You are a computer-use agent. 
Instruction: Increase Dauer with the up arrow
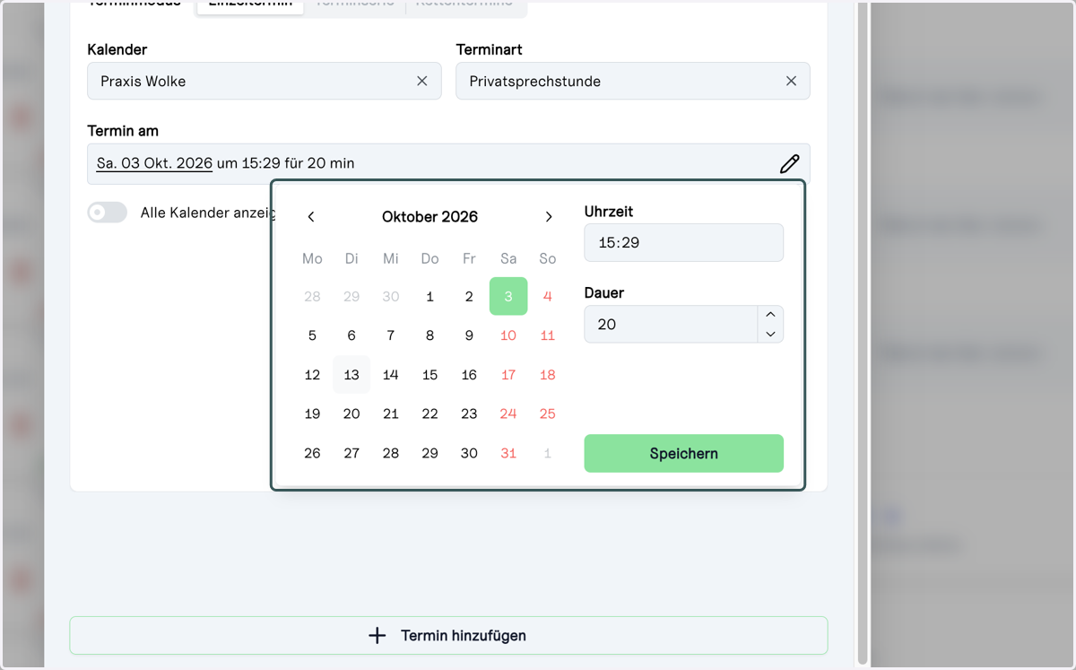coord(770,315)
